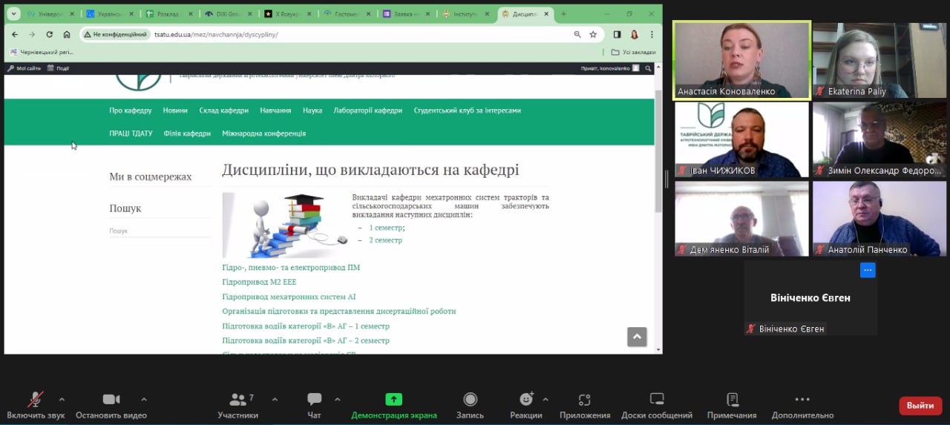Click the 1 семестр link
Screen dimensions: 950x425
click(x=386, y=228)
